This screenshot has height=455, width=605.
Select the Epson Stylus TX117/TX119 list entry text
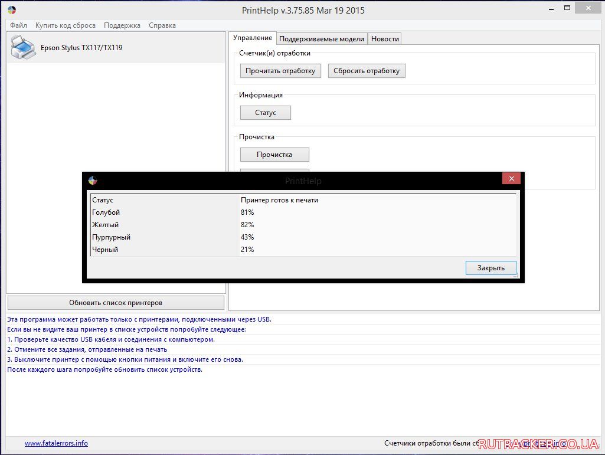click(x=81, y=47)
